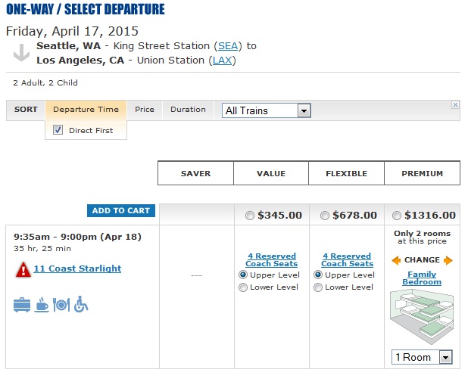Expand the 1 Room dropdown
The image size is (468, 385).
[x=422, y=357]
